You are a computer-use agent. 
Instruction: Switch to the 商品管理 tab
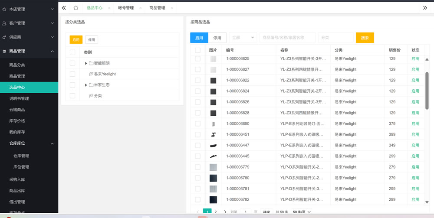pyautogui.click(x=157, y=8)
